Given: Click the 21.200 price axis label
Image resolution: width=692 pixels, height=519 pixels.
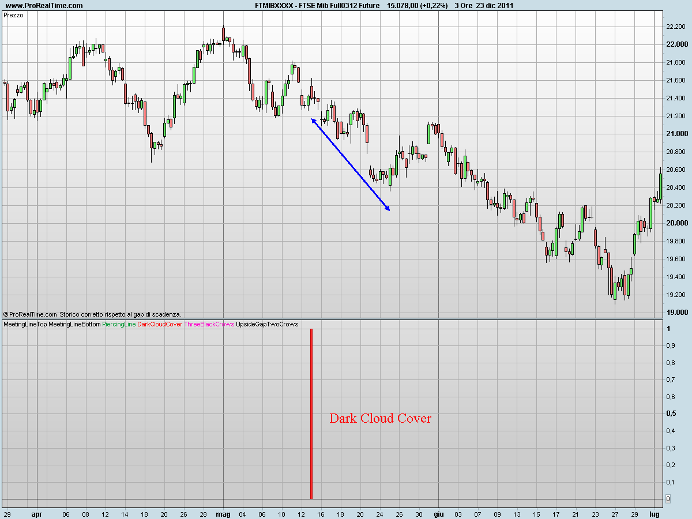Looking at the screenshot, I should coord(676,116).
